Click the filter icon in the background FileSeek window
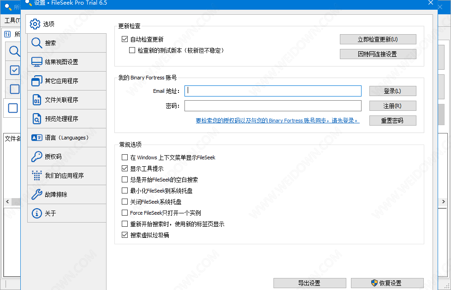This screenshot has width=451, height=290. click(x=7, y=34)
